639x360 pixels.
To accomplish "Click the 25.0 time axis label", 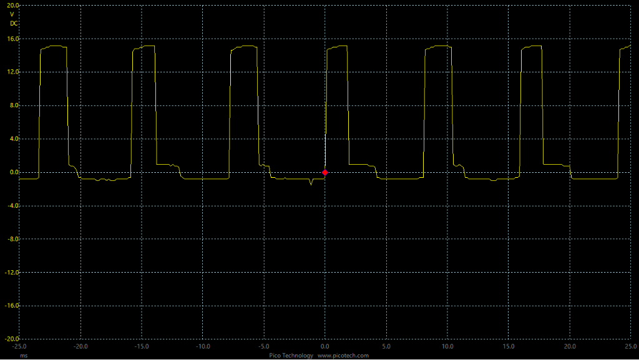I will (630, 346).
